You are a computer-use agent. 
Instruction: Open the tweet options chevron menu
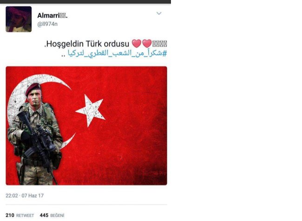pyautogui.click(x=159, y=13)
